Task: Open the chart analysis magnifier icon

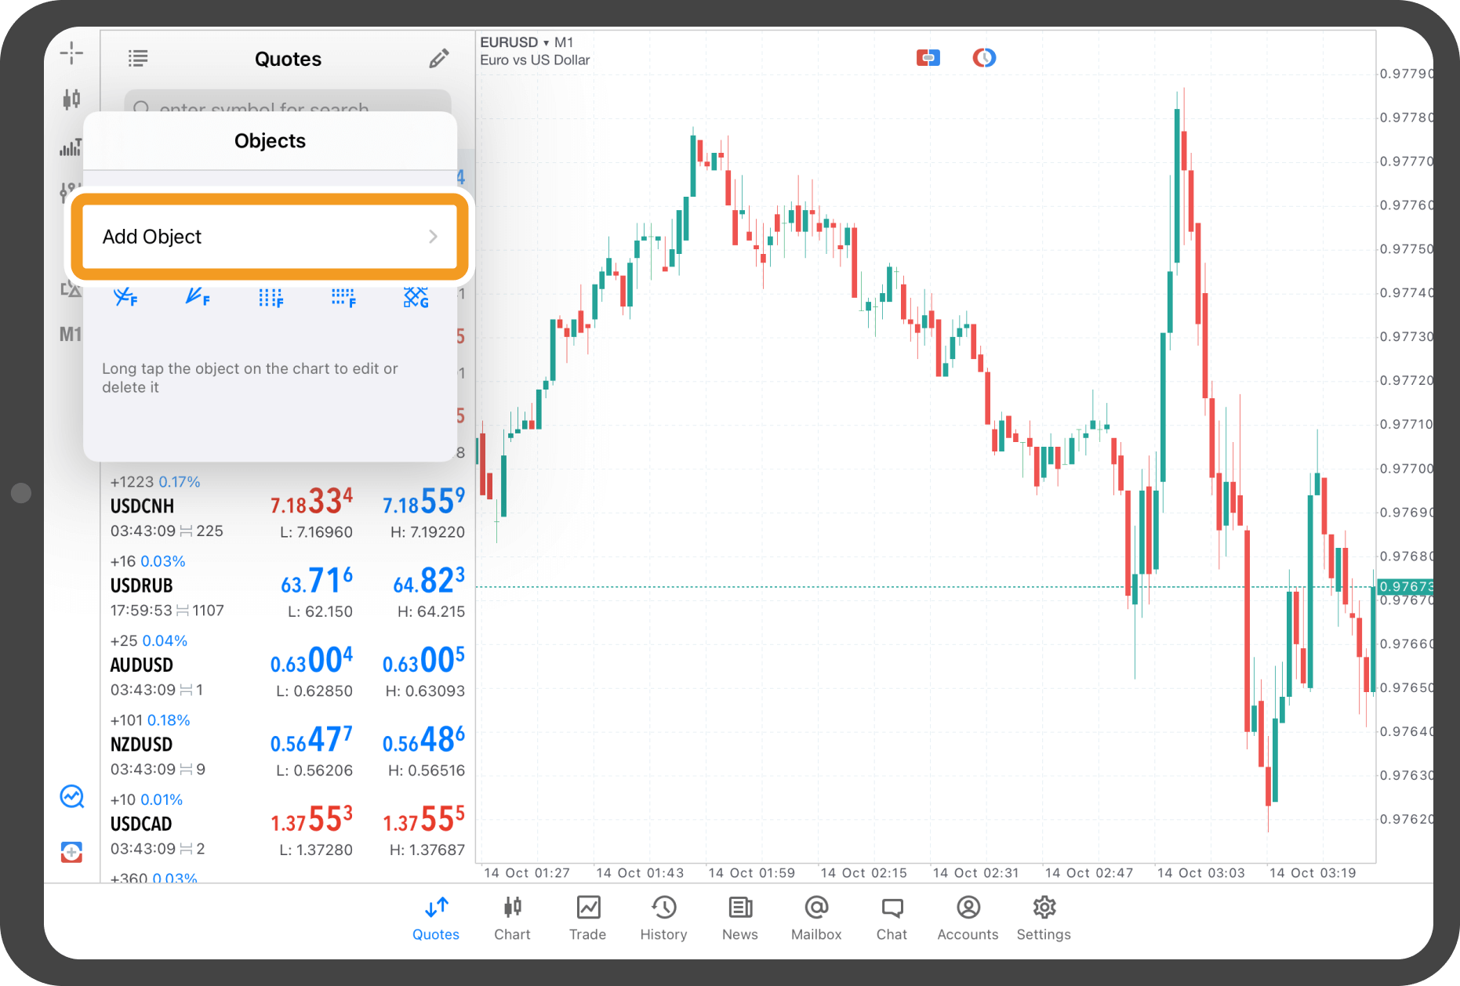Action: coord(72,797)
